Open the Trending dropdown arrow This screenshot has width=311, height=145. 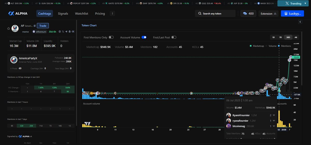305,3
